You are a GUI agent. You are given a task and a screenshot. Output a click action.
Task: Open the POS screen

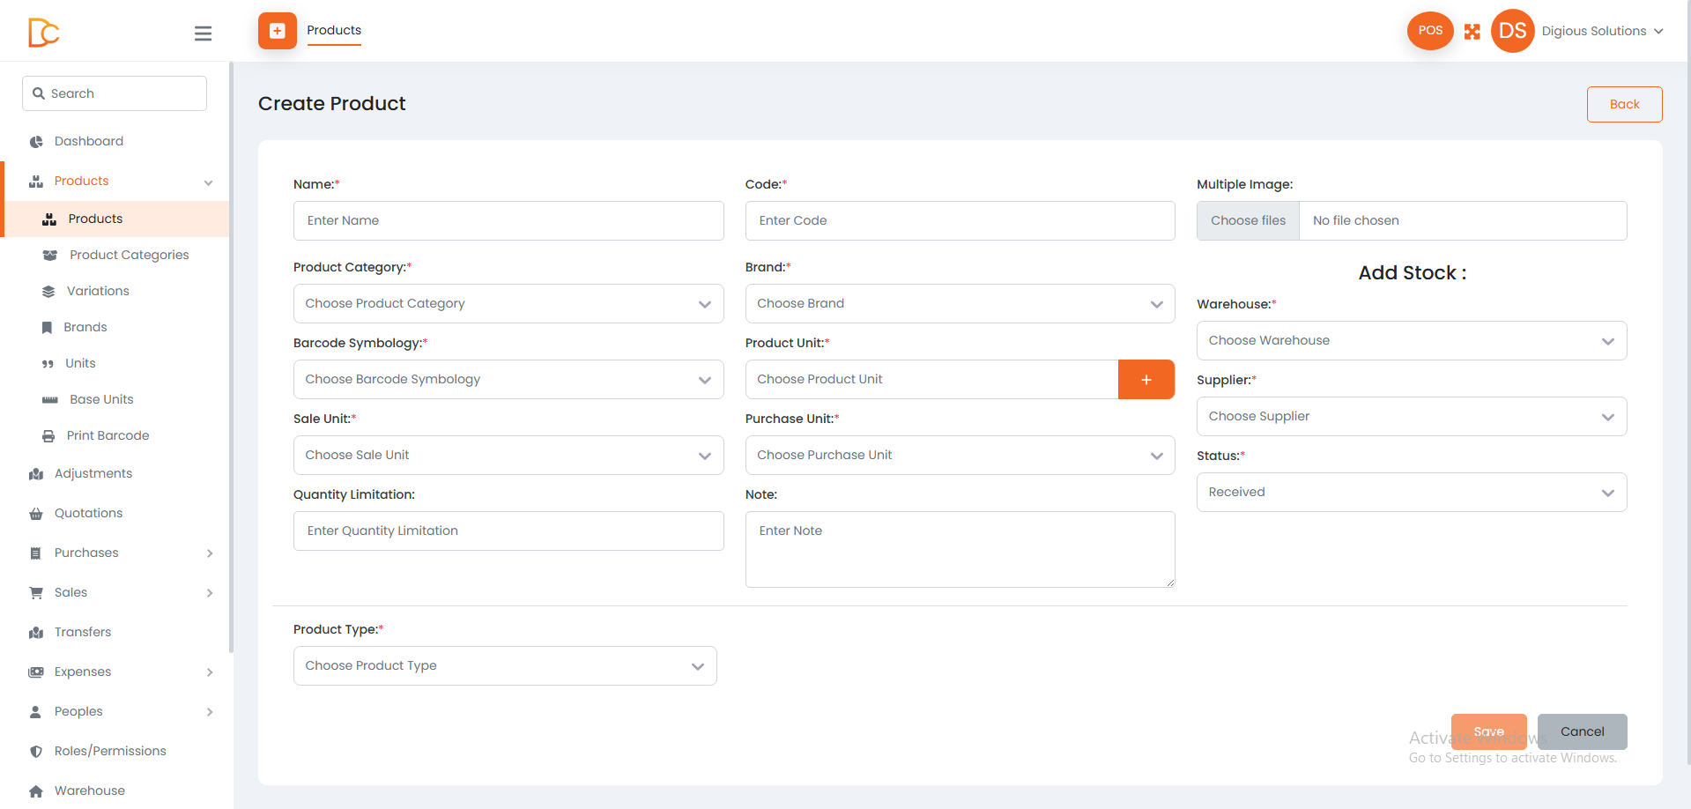coord(1430,31)
